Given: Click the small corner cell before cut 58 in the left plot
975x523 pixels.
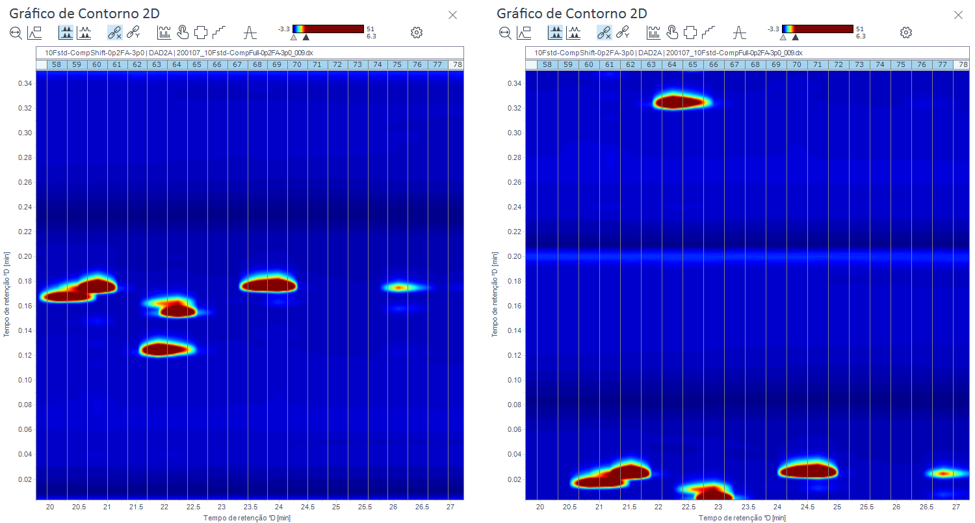Looking at the screenshot, I should 42,64.
